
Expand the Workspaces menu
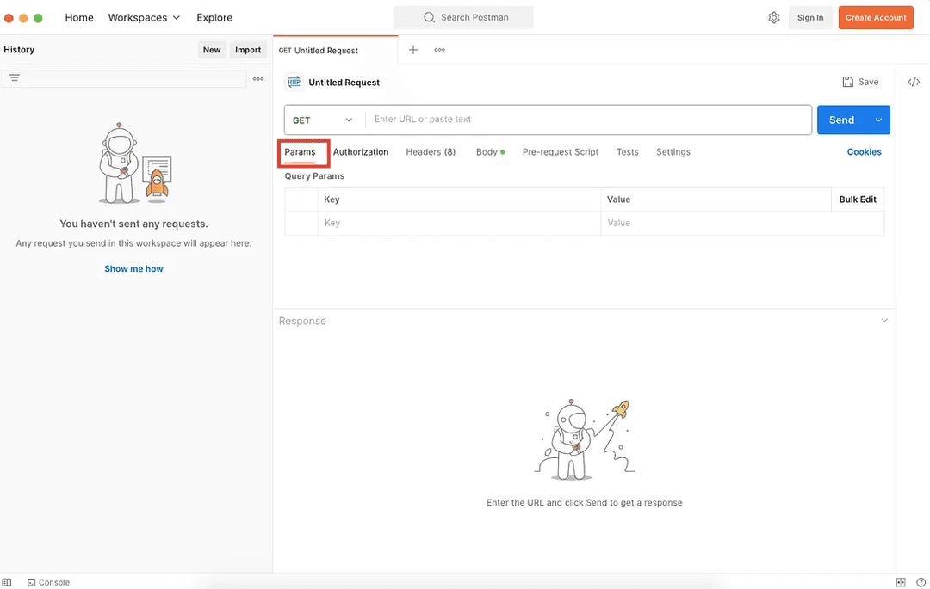144,18
